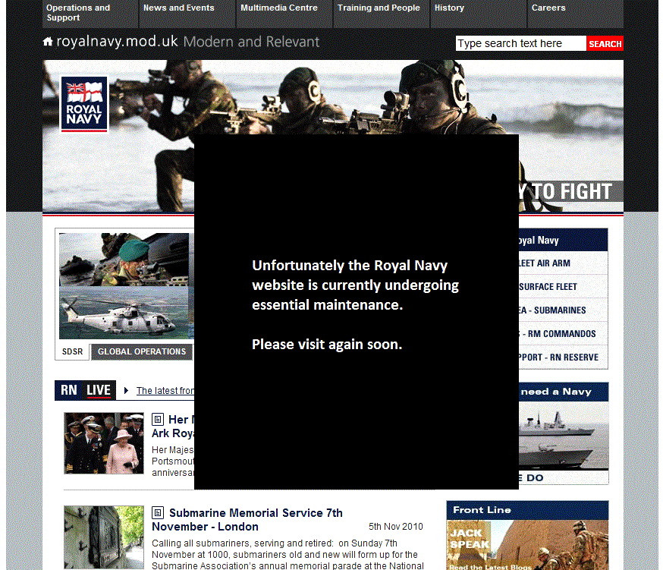Open the Operations and Support menu
This screenshot has width=663, height=570.
(x=90, y=13)
